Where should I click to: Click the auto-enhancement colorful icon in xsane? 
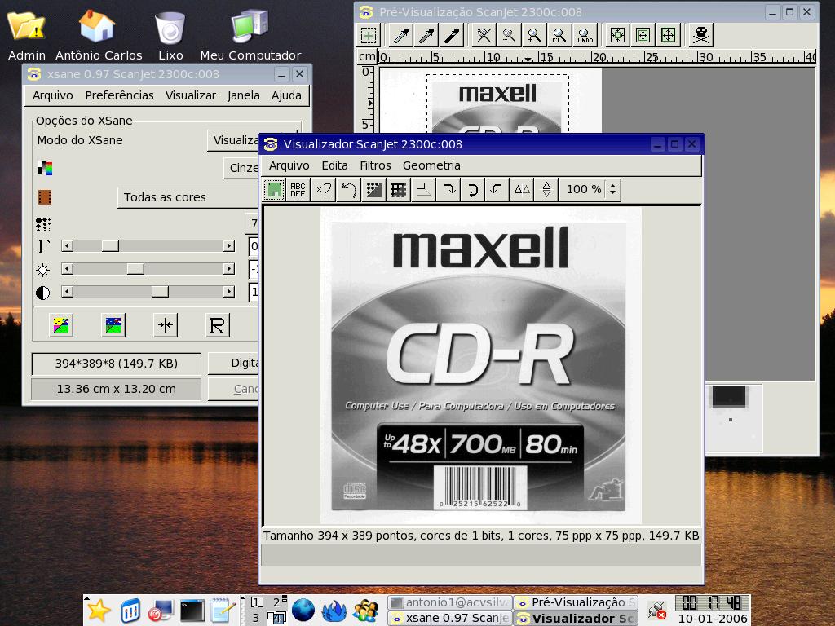[x=61, y=324]
